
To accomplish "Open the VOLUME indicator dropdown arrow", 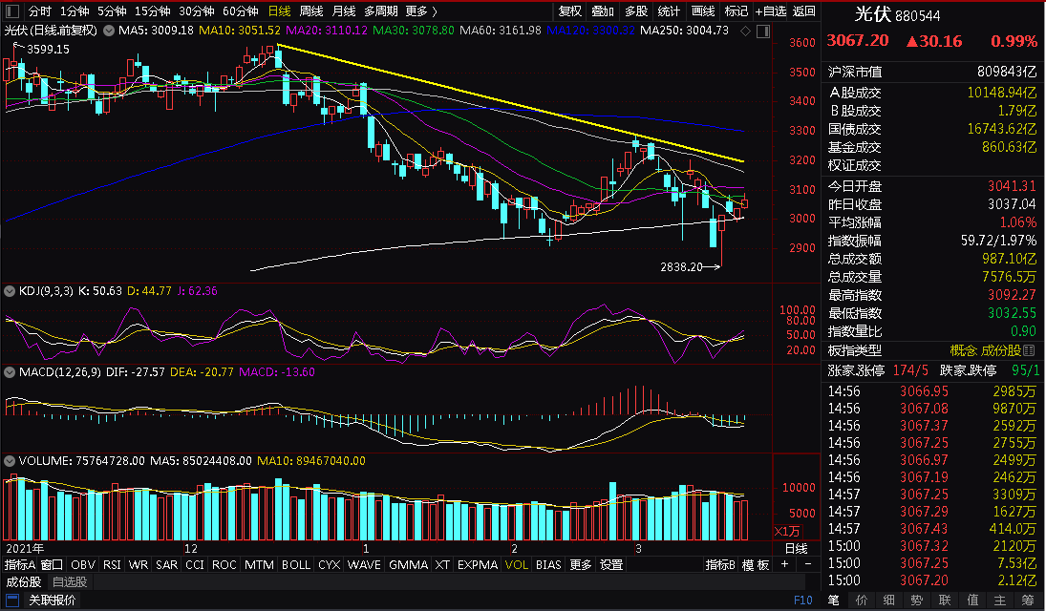I will (10, 461).
